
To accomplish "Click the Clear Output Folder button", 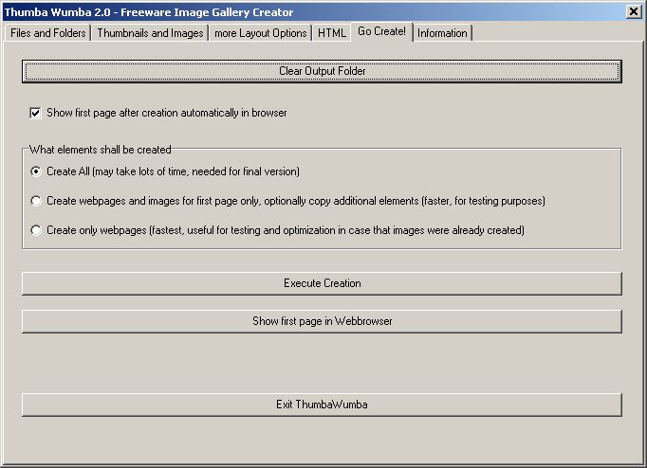I will point(322,71).
